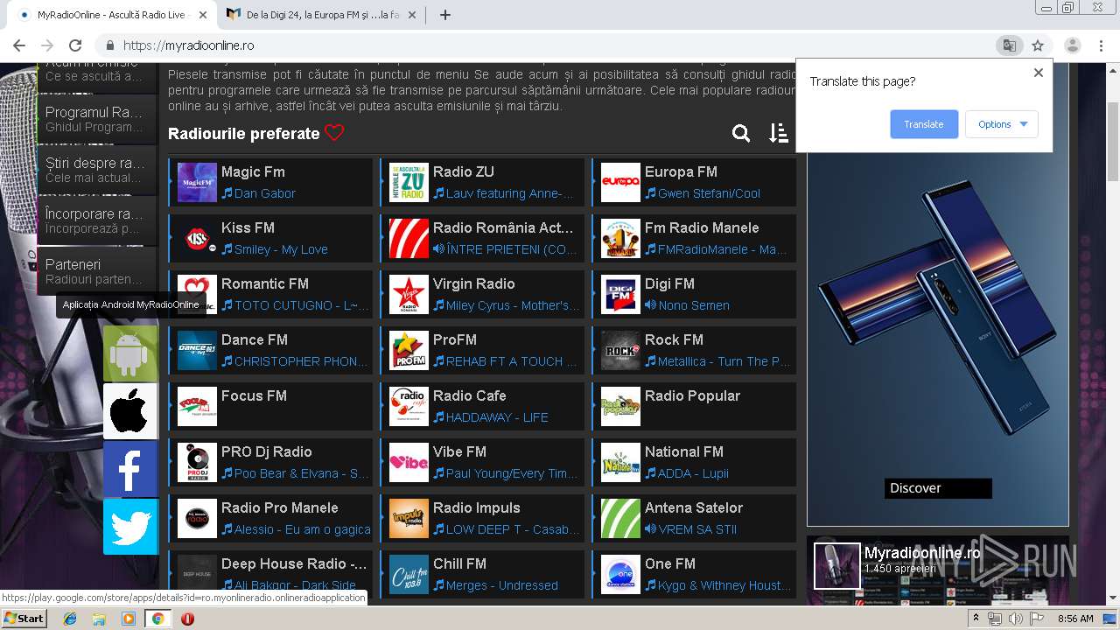The image size is (1120, 630).
Task: Search stations with magnifier icon
Action: point(741,133)
